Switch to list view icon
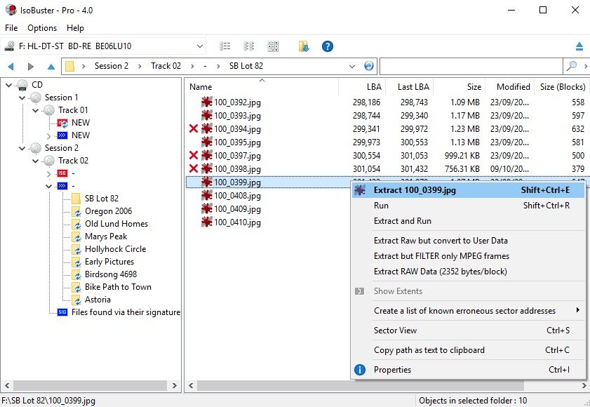 point(225,46)
